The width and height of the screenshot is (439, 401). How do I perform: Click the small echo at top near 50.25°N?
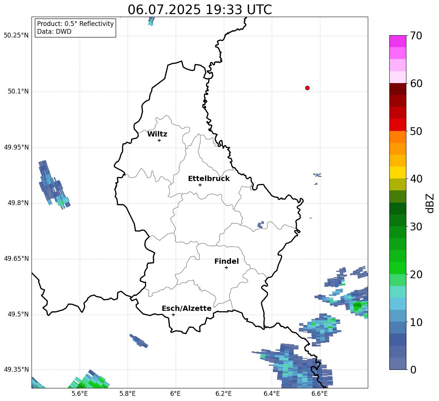point(151,21)
